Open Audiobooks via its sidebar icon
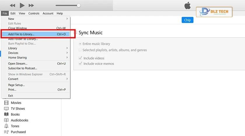The height and width of the screenshot is (136, 245). (x=6, y=120)
